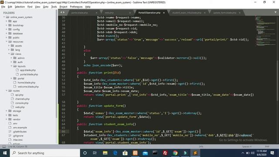279x157 pixels.
Task: Open the Edit menu
Action: point(10,7)
